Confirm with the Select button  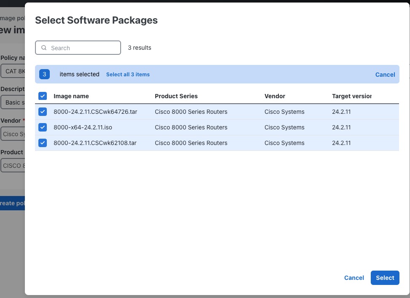384,278
